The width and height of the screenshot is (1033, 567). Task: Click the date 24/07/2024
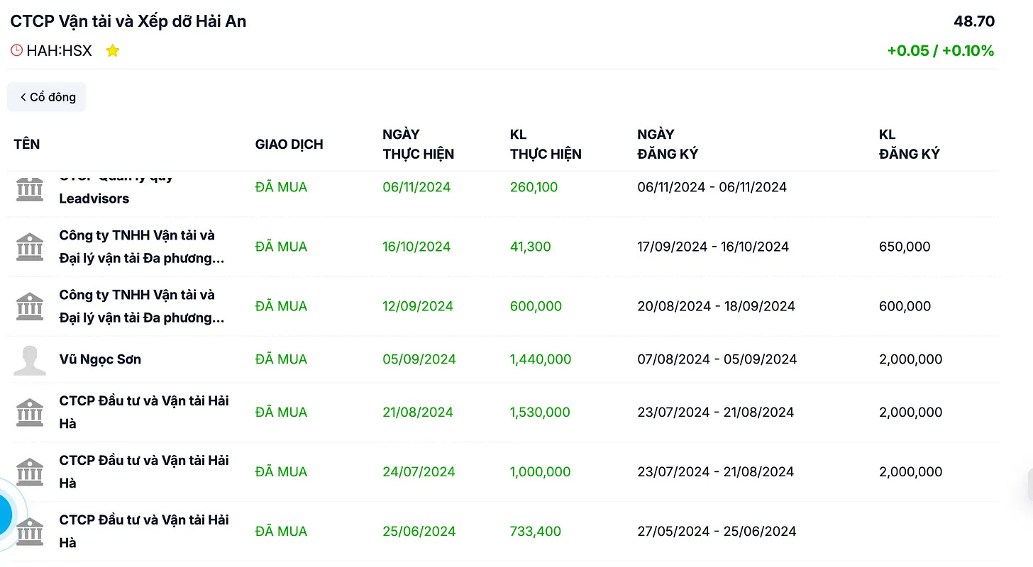[419, 471]
